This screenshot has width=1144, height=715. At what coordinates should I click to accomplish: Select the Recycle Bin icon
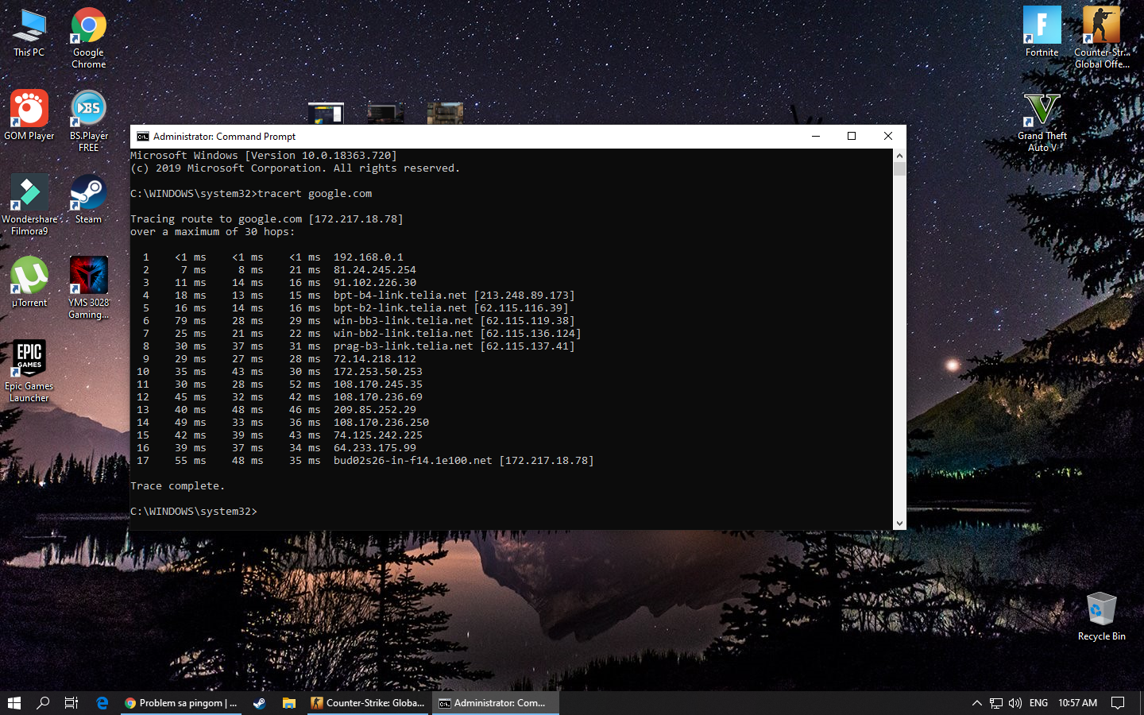[1101, 610]
